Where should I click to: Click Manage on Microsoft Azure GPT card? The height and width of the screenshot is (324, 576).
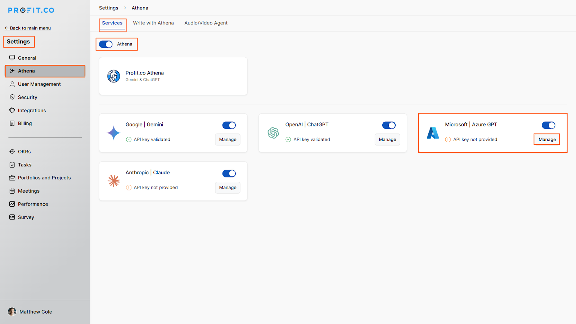[547, 140]
